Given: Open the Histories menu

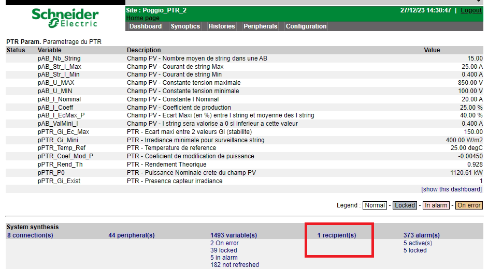Looking at the screenshot, I should (x=222, y=26).
